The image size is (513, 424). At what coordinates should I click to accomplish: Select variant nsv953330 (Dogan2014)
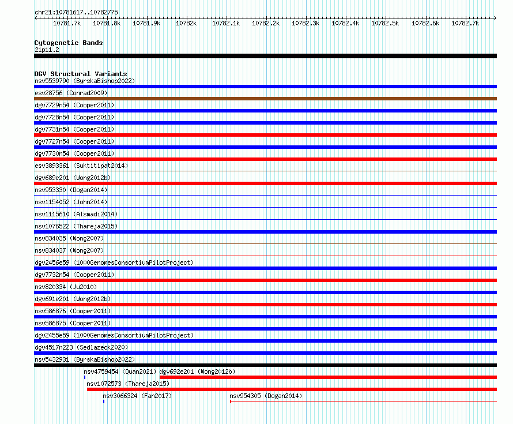[71, 190]
